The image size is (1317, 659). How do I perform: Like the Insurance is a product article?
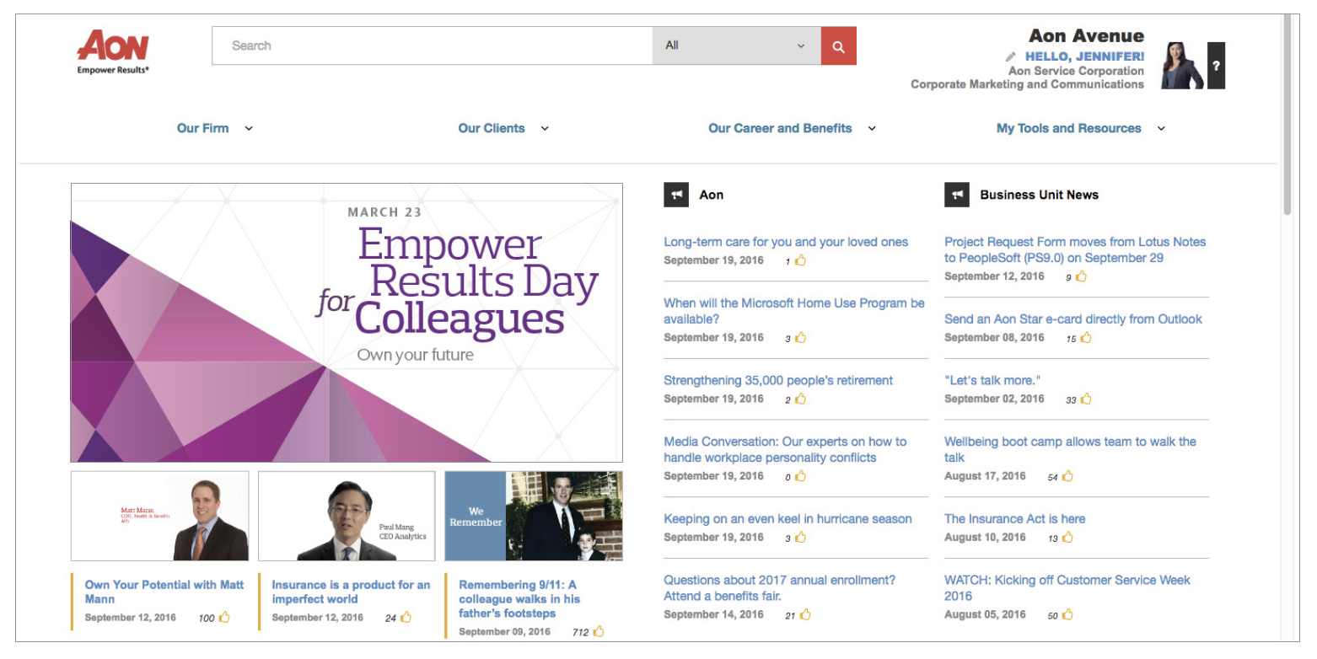[x=406, y=617]
